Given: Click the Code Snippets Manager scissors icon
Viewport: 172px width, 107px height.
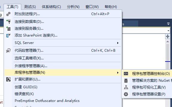Looking at the screenshot, I should tap(8, 51).
